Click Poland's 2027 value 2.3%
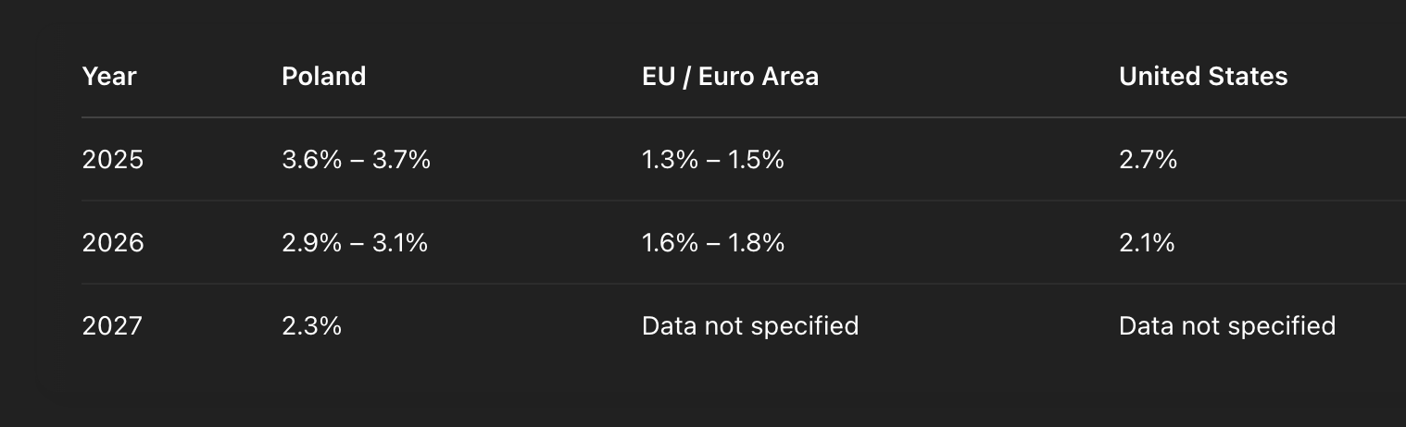 311,326
